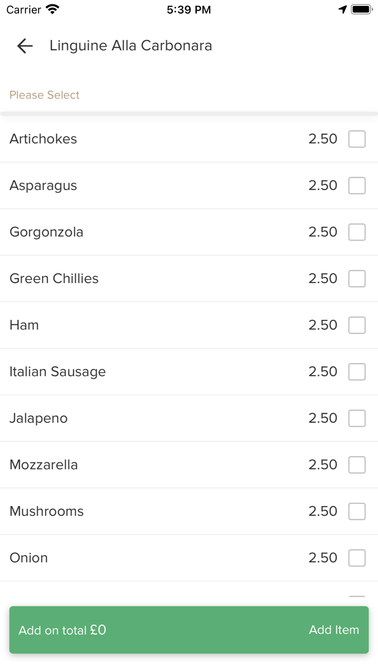This screenshot has height=672, width=378.
Task: Check the Artichokes checkbox
Action: [356, 139]
